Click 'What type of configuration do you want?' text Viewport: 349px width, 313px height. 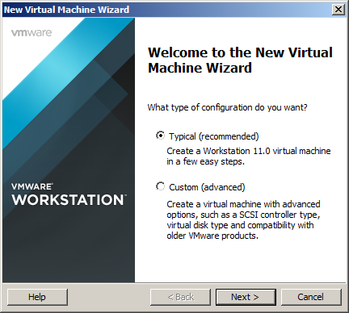(227, 107)
